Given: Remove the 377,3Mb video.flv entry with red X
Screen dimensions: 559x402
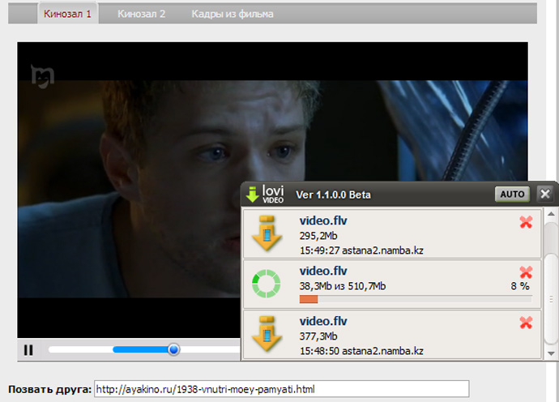Looking at the screenshot, I should [527, 323].
